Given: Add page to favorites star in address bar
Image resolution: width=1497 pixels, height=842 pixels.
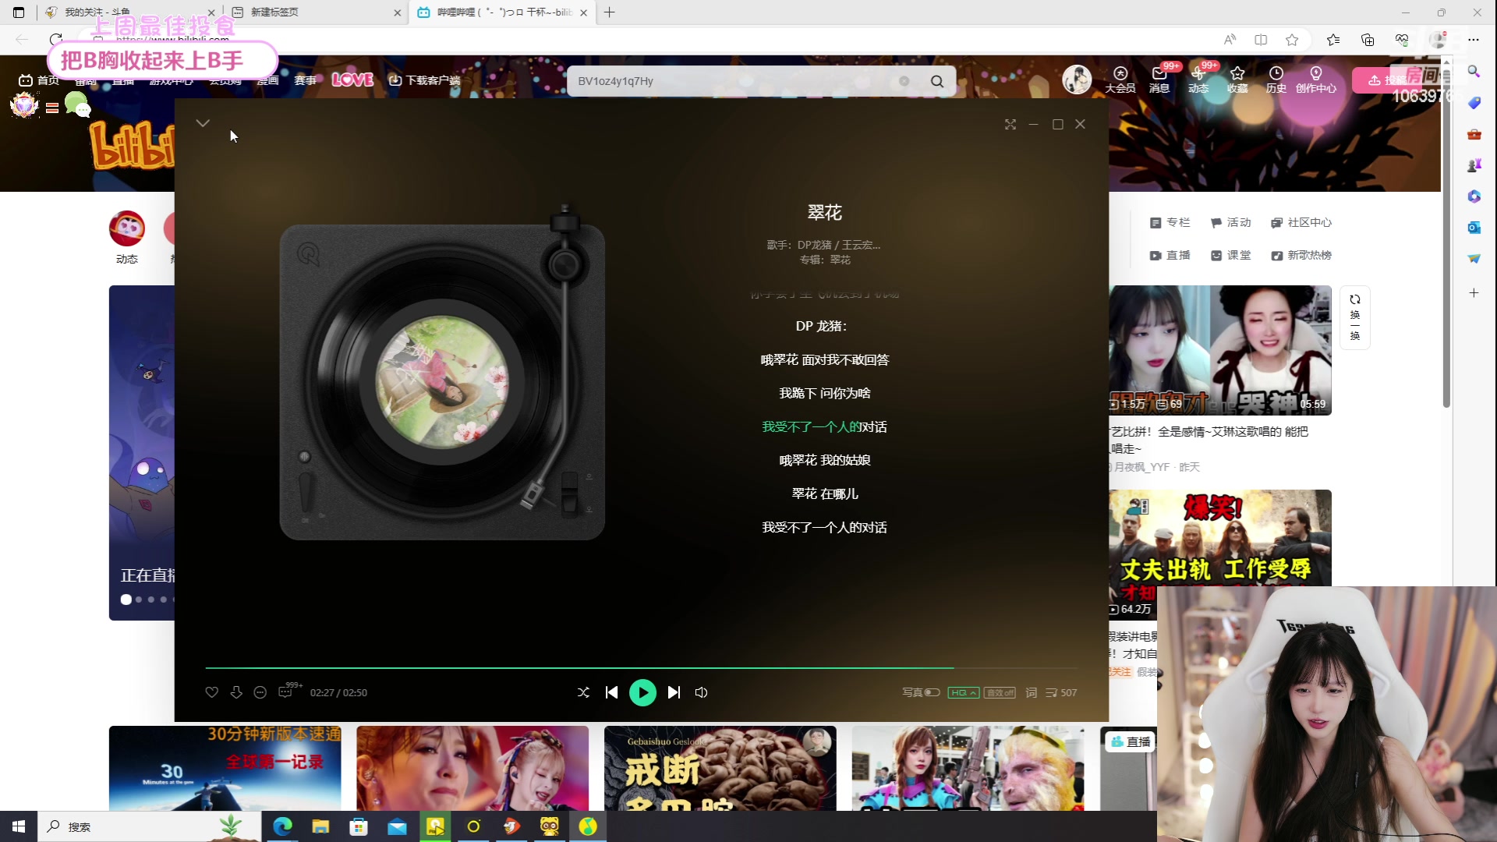Looking at the screenshot, I should pyautogui.click(x=1292, y=40).
